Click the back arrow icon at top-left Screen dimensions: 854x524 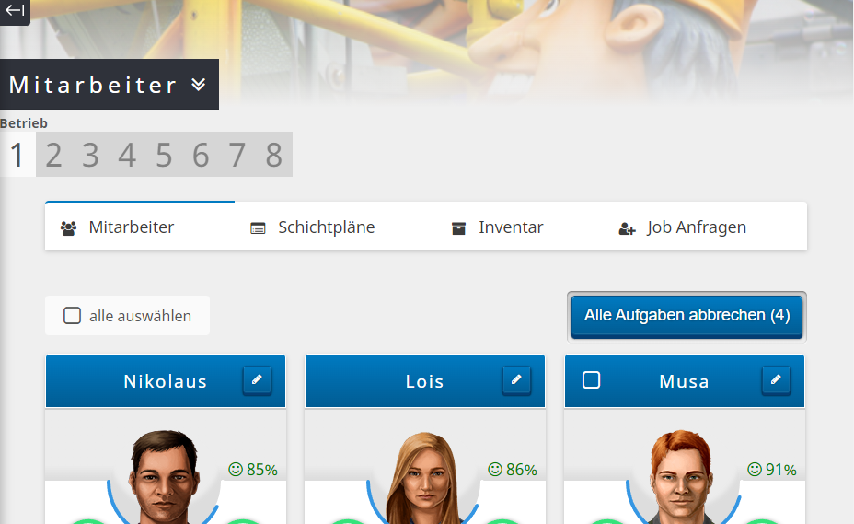tap(15, 10)
